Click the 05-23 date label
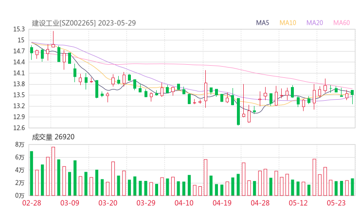 336,203
